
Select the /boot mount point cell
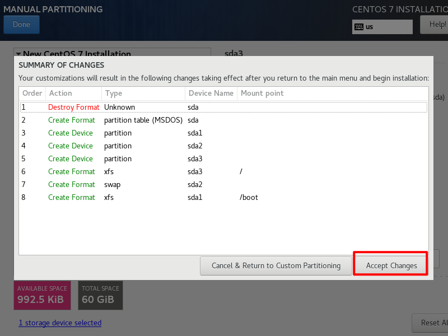point(249,198)
